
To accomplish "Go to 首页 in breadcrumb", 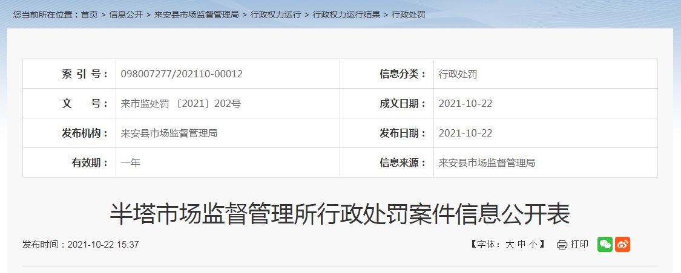I will pos(90,14).
